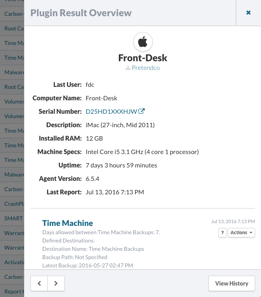
Task: Click the View History button
Action: tap(232, 283)
